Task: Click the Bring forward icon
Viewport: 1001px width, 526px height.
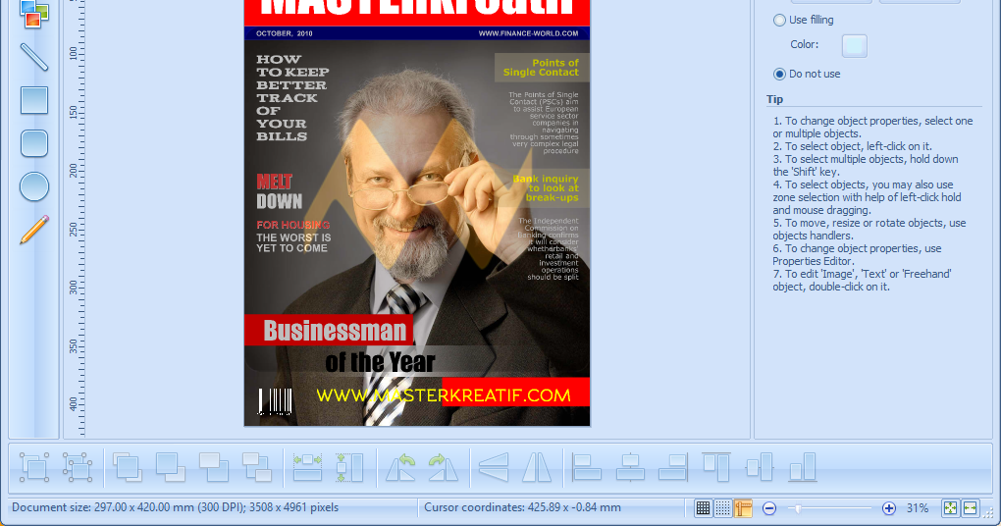Action: click(x=214, y=467)
